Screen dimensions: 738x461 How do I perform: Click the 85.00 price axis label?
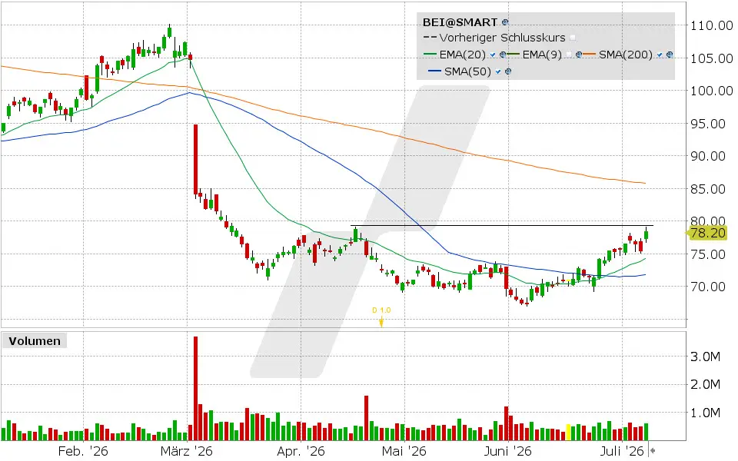(708, 189)
